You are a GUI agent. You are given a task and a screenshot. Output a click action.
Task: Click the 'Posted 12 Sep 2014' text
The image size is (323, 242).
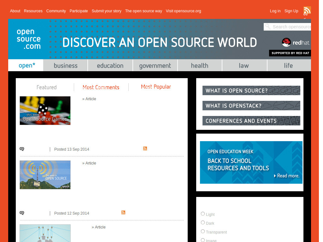click(72, 213)
